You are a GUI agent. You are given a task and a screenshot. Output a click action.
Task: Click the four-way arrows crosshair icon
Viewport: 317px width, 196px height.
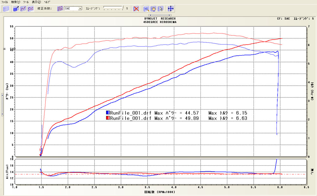(x=171, y=9)
